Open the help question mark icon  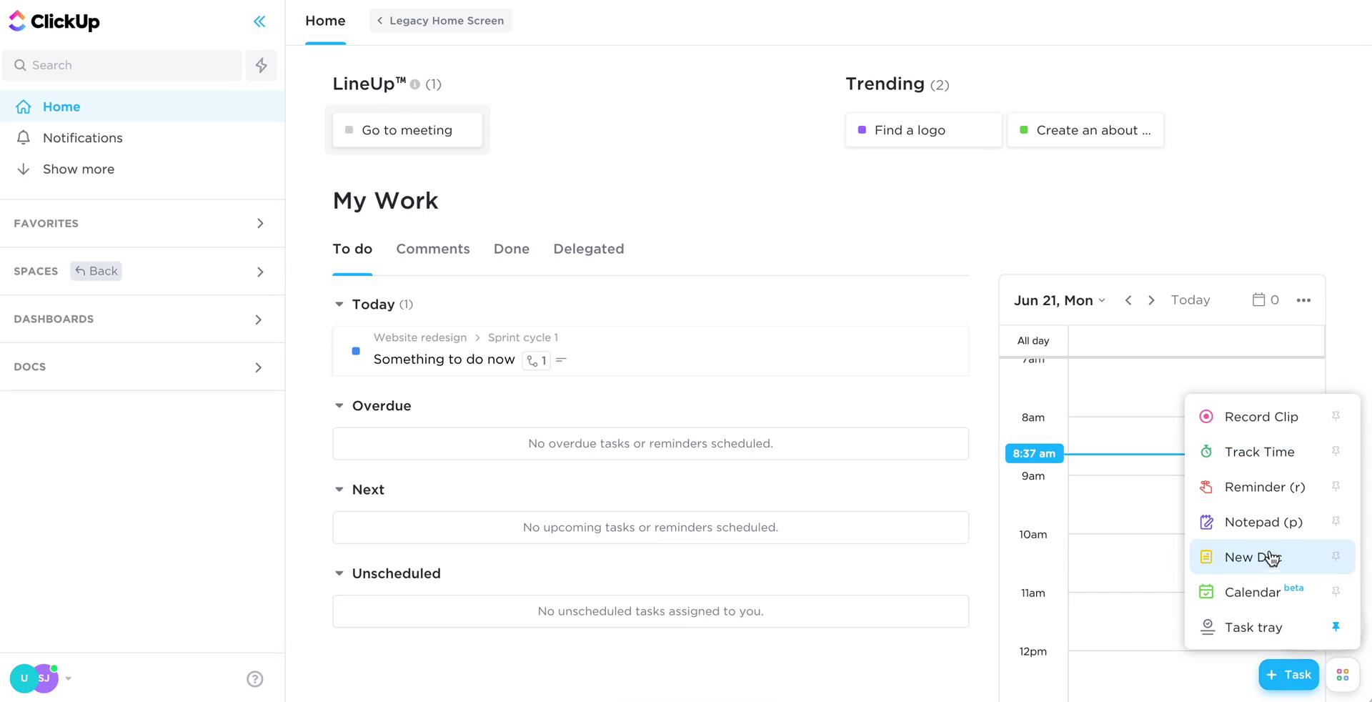pyautogui.click(x=255, y=679)
